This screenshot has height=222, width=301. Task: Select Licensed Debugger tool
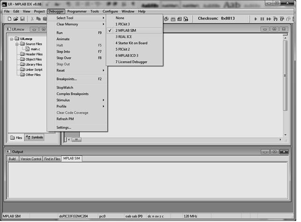(135, 62)
